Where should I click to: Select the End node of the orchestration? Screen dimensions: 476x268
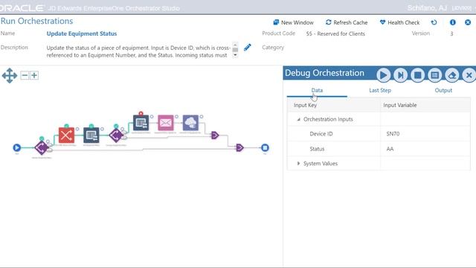(x=265, y=147)
